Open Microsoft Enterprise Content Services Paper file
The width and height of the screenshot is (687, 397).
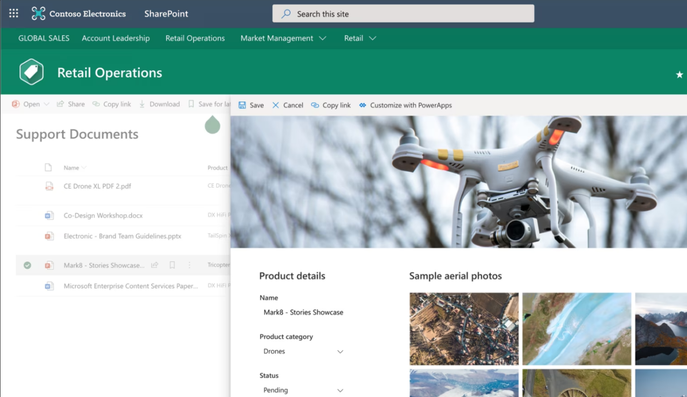pos(131,286)
